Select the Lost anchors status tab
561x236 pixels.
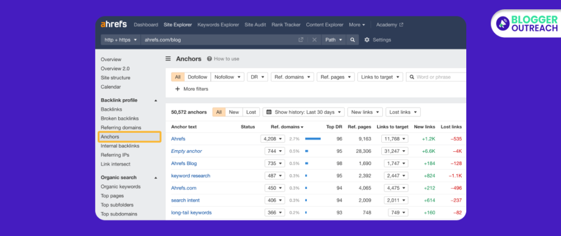point(251,112)
